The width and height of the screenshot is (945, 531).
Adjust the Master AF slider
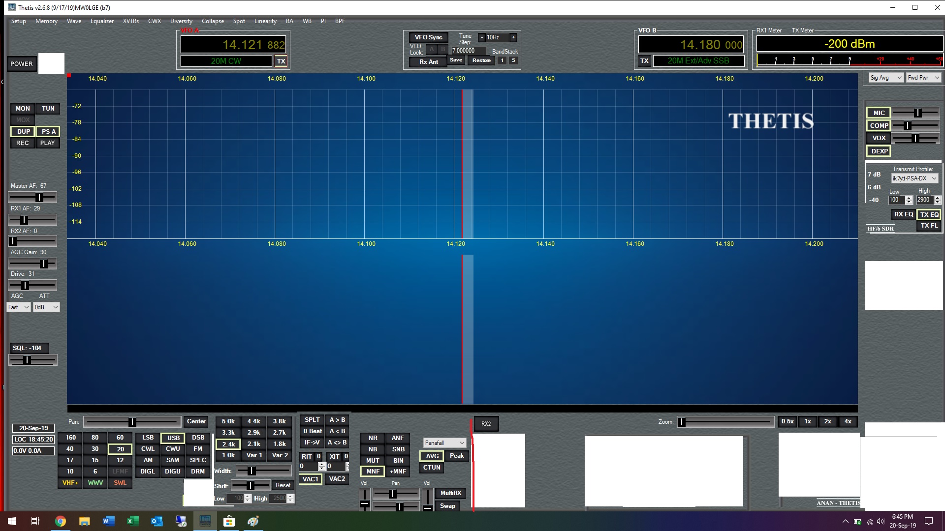tap(39, 197)
